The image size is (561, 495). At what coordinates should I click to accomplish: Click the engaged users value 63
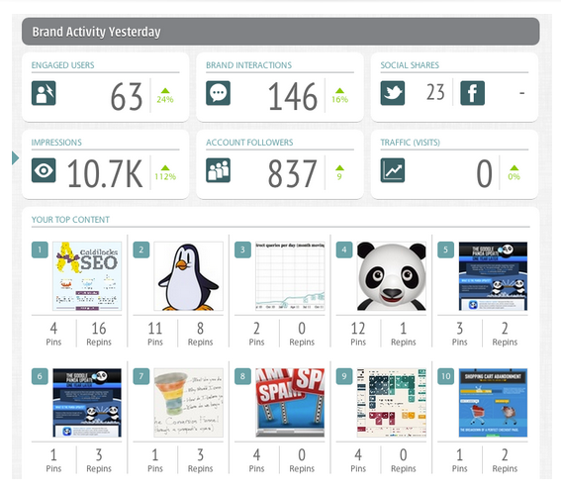point(127,97)
